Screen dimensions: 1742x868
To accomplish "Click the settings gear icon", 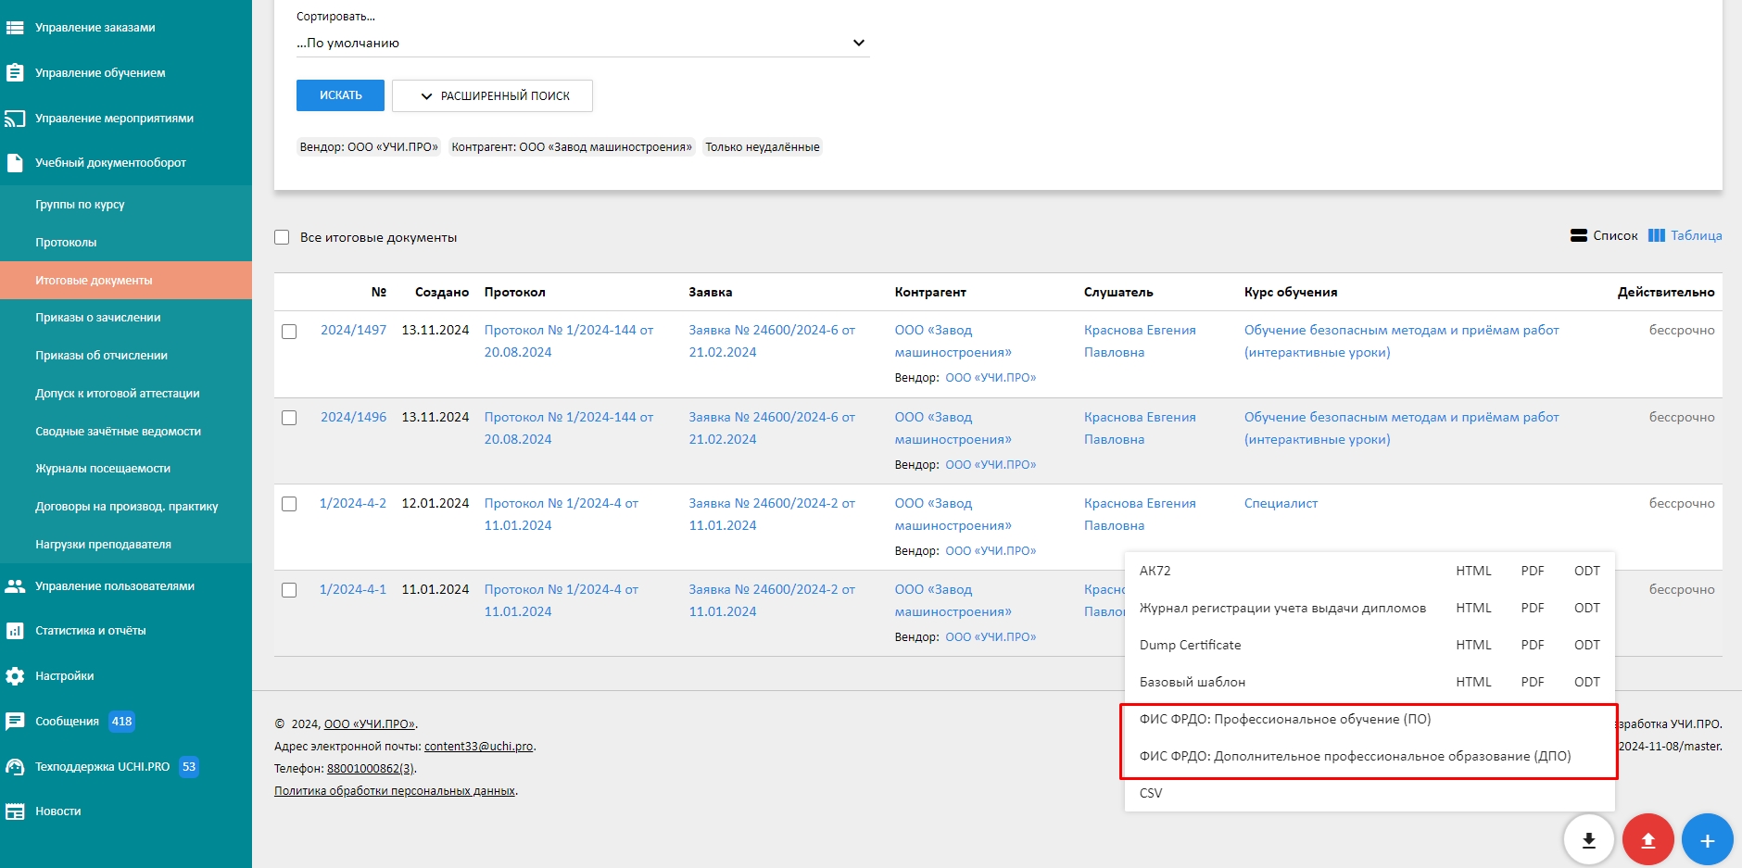I will click(x=15, y=676).
